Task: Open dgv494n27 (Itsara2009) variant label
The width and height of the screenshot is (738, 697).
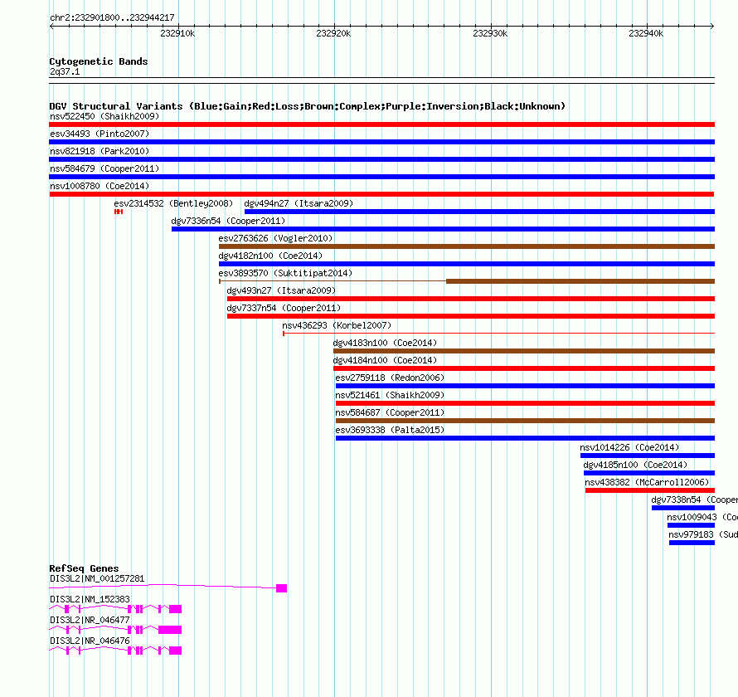Action: click(299, 203)
